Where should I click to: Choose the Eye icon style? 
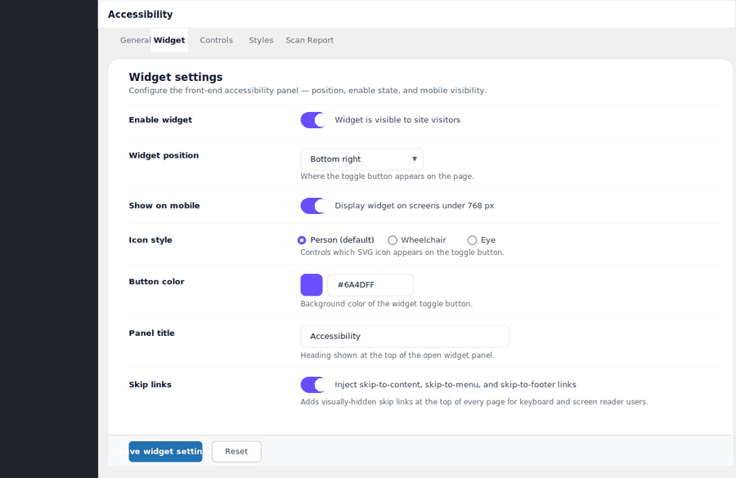pyautogui.click(x=472, y=240)
